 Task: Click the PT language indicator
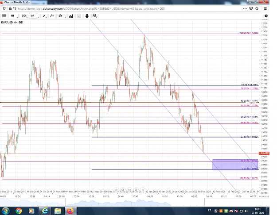coord(209,211)
